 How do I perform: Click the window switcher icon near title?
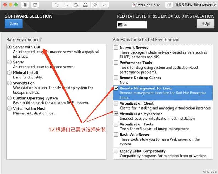(169, 5)
